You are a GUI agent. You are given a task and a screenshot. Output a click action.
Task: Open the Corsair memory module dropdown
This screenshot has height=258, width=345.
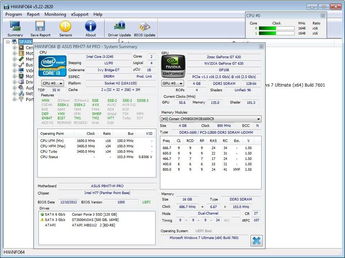[x=211, y=119]
